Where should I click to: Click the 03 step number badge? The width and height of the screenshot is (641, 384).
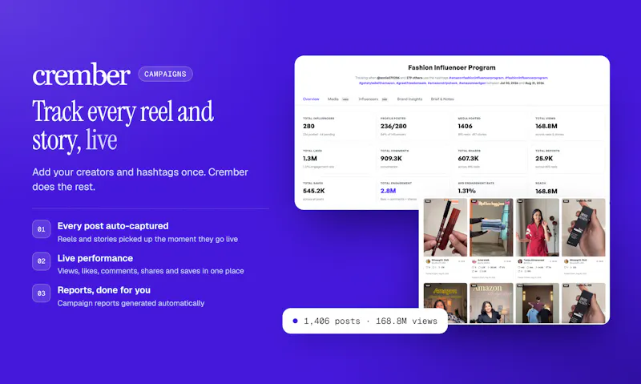[x=42, y=293]
